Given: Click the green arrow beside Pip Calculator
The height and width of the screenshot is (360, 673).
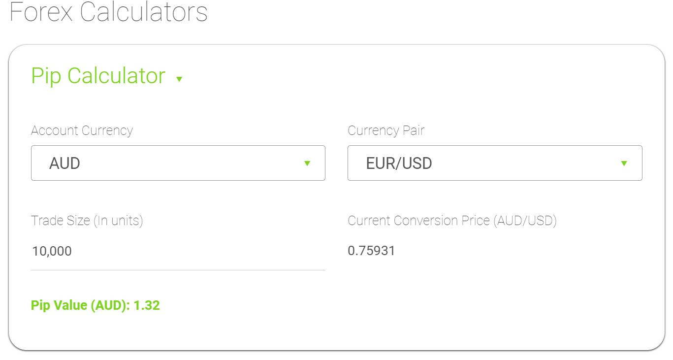Looking at the screenshot, I should click(179, 79).
